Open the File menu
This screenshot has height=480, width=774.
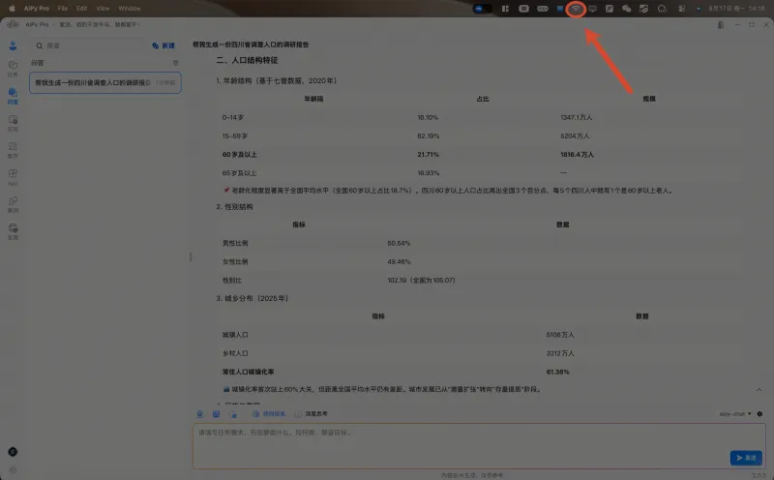click(63, 9)
